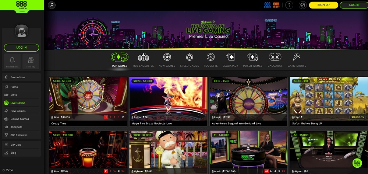The width and height of the screenshot is (368, 174).
Task: Open the help question mark icon
Action: (x=289, y=5)
